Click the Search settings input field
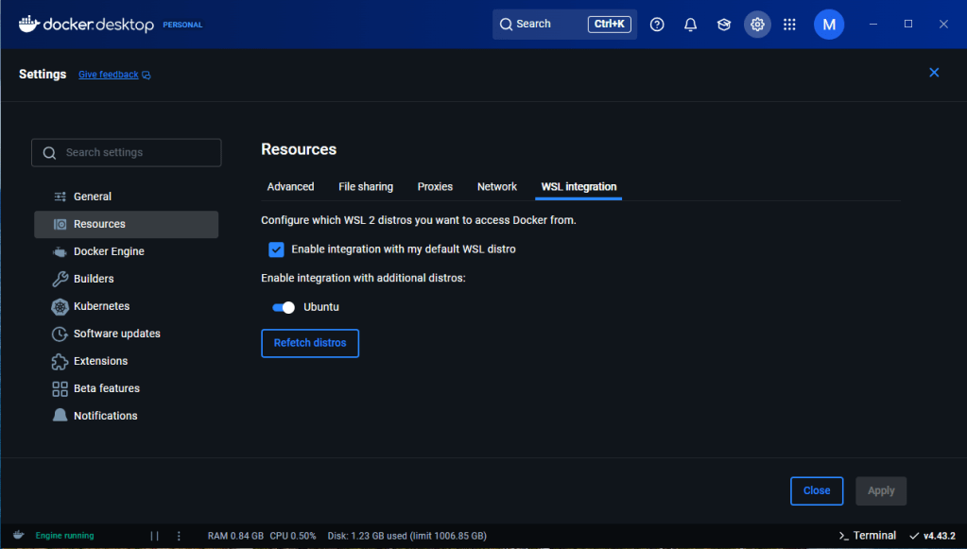Screen dimensions: 967x549 click(127, 153)
